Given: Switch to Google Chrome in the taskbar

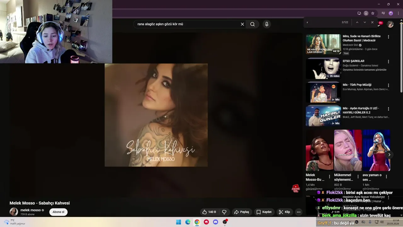Looking at the screenshot, I should tap(197, 222).
